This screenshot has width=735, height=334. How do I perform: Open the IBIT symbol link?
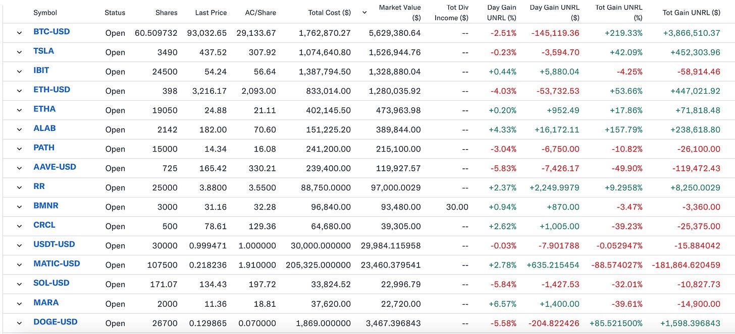click(41, 71)
